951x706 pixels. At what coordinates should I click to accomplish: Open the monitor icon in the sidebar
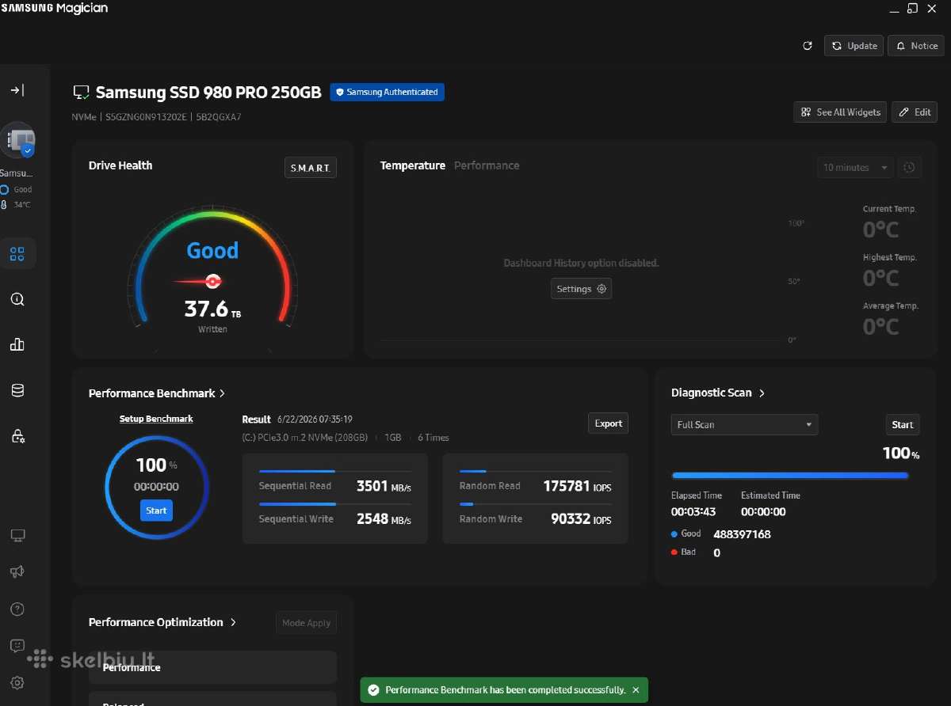(x=17, y=536)
